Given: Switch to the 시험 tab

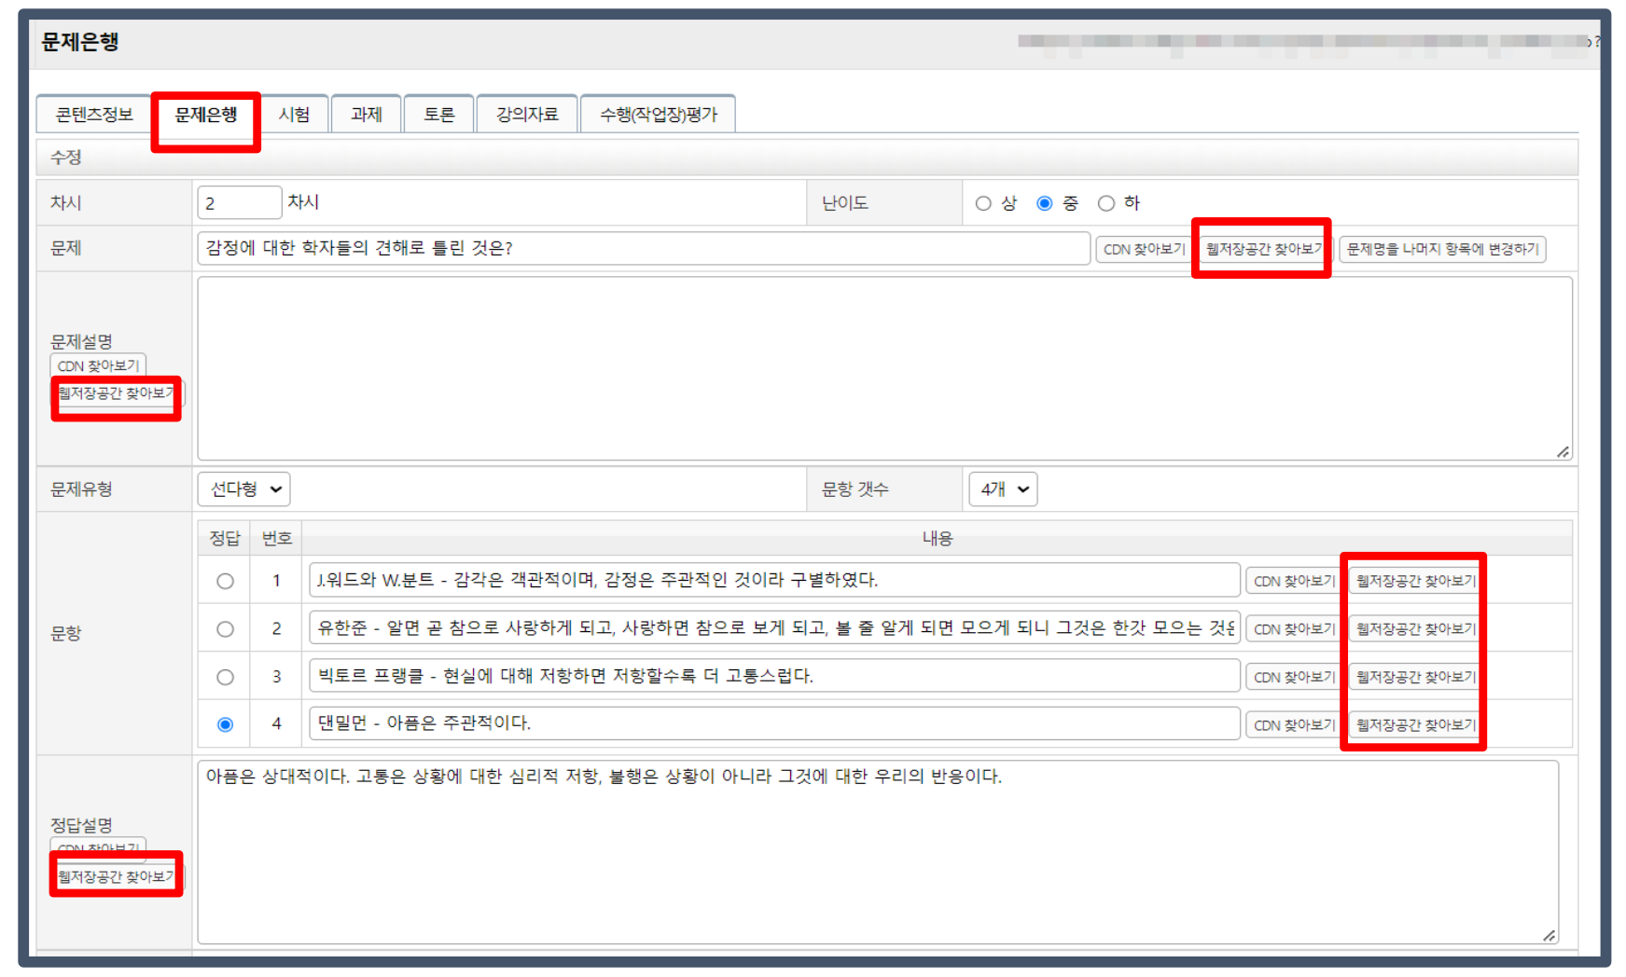Looking at the screenshot, I should tap(294, 115).
